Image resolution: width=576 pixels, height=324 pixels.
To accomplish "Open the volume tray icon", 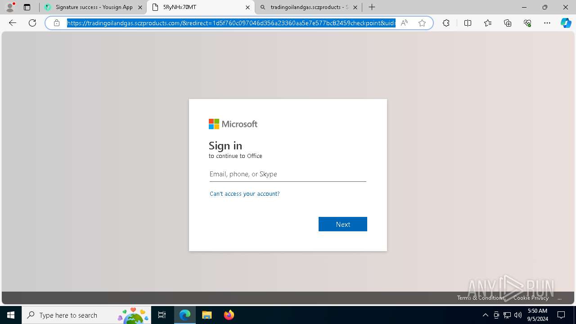I will coord(517,315).
